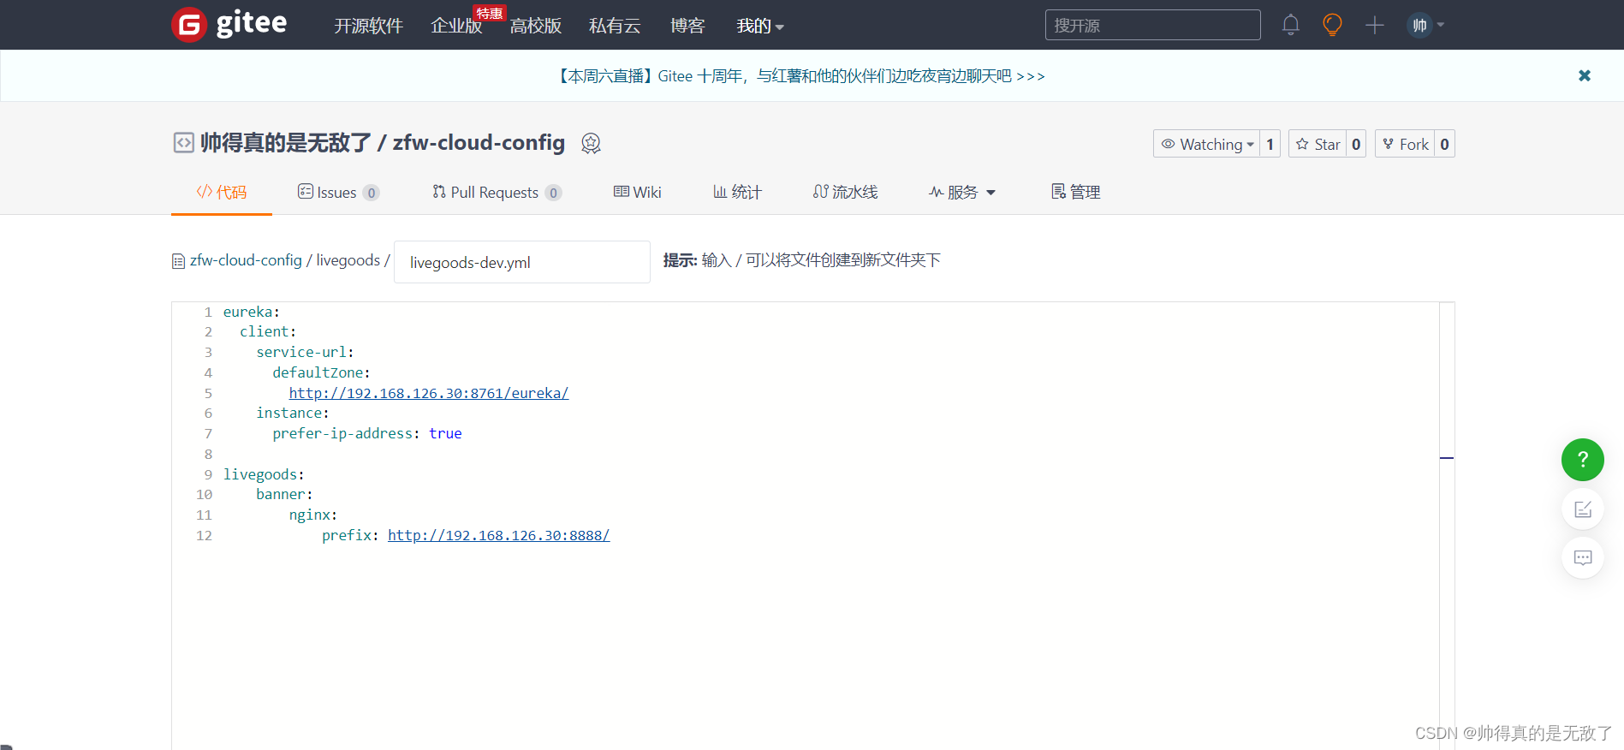Click the watchers count 1
Viewport: 1624px width, 750px height.
click(1270, 144)
